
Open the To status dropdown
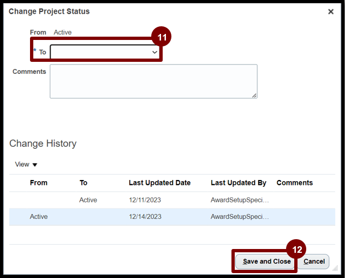point(105,53)
